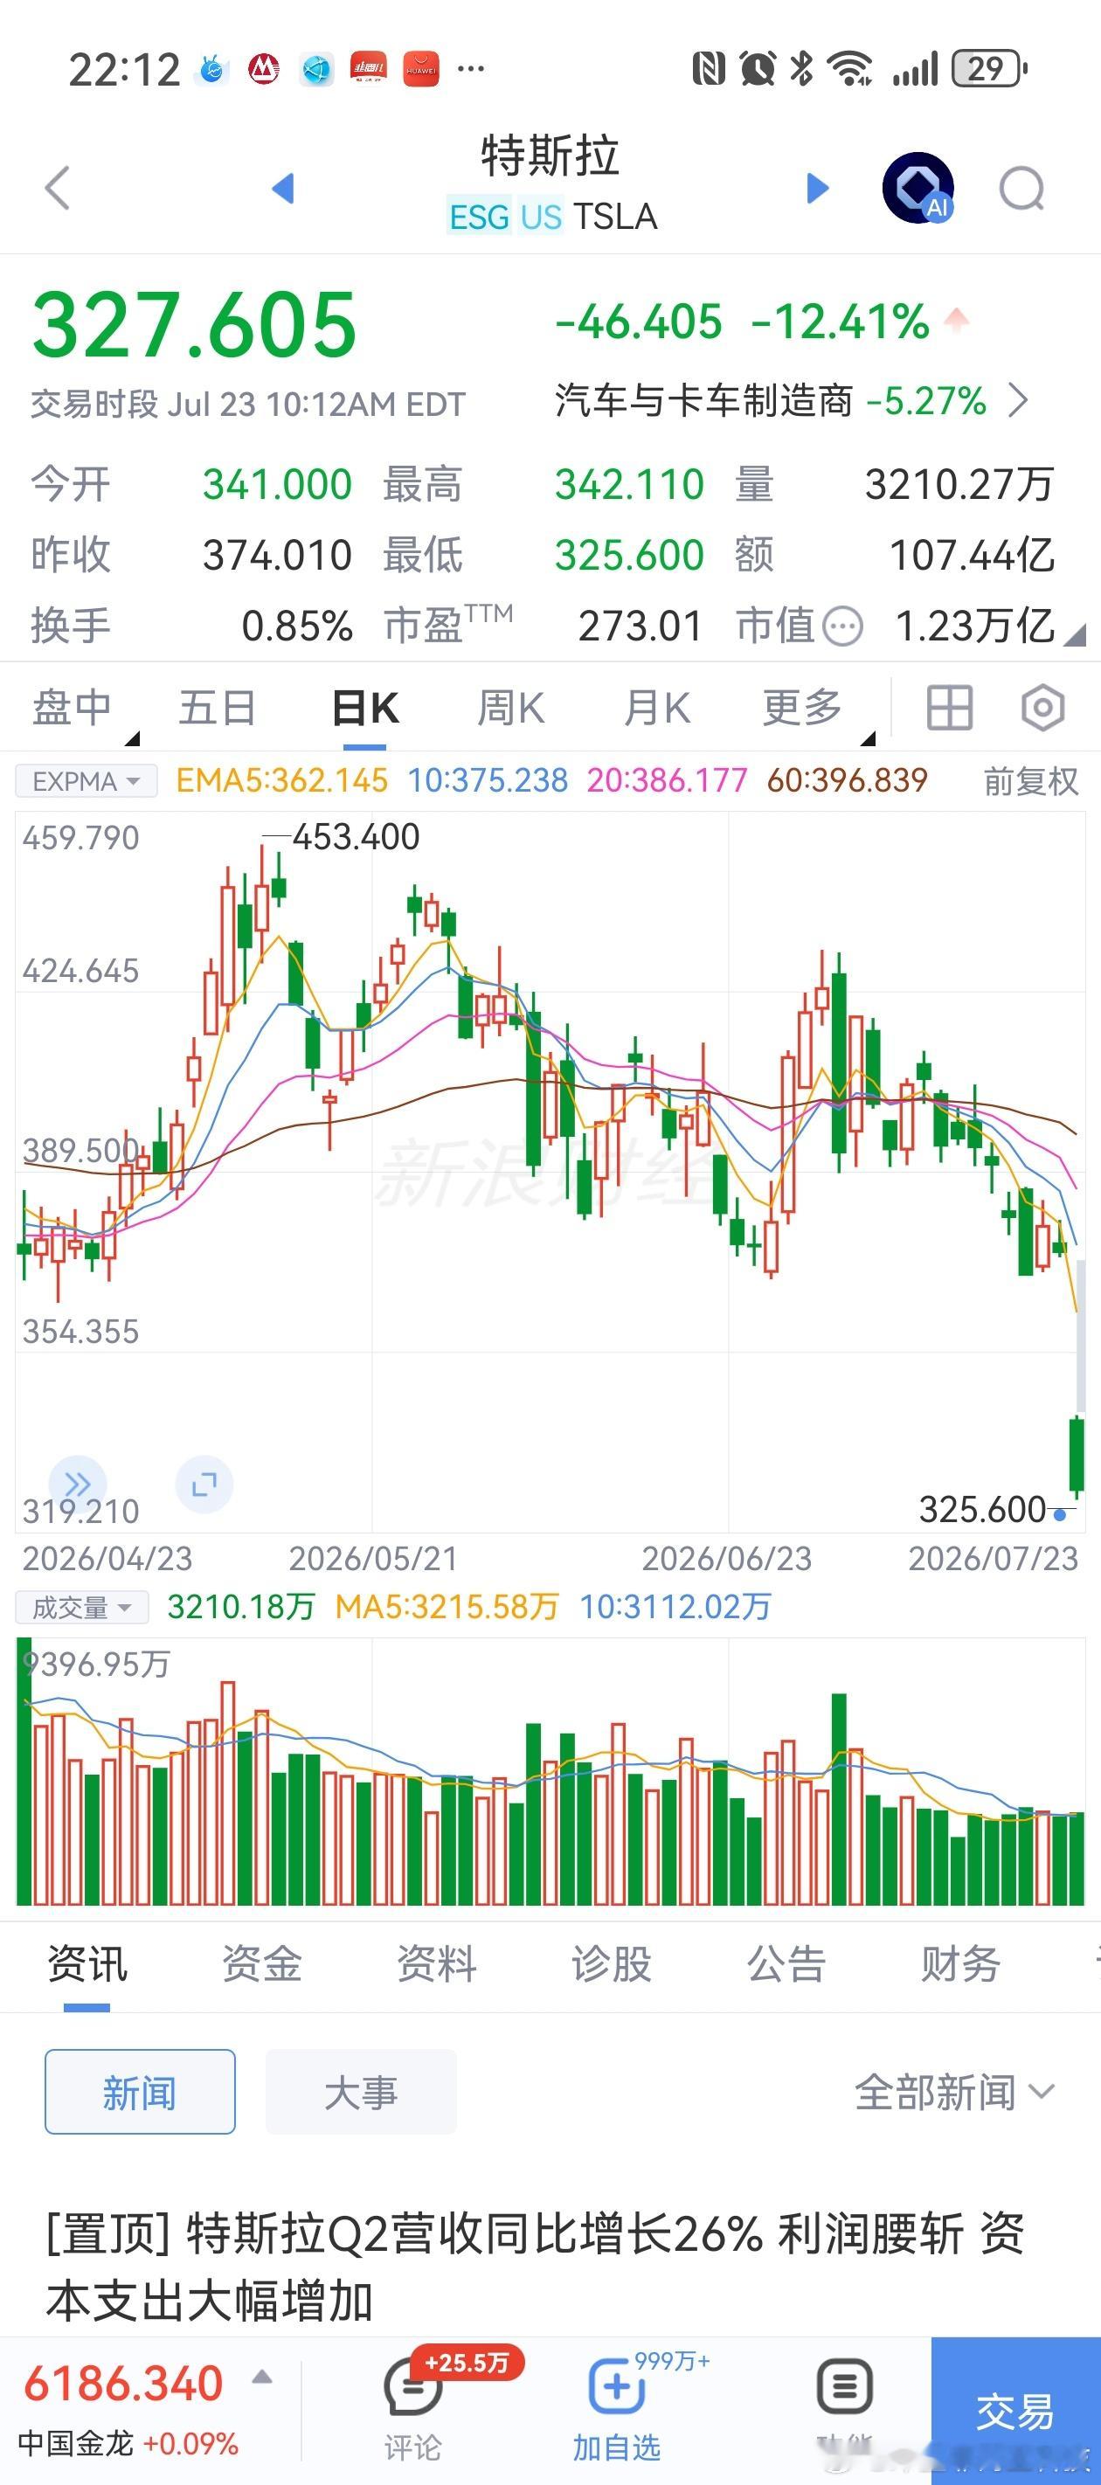The image size is (1101, 2485).
Task: Open the AI assistant icon
Action: [917, 187]
